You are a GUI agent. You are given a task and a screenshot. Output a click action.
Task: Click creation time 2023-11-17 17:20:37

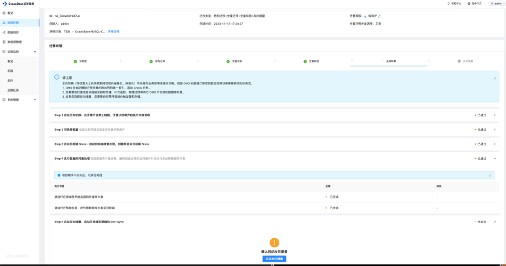[x=228, y=24]
